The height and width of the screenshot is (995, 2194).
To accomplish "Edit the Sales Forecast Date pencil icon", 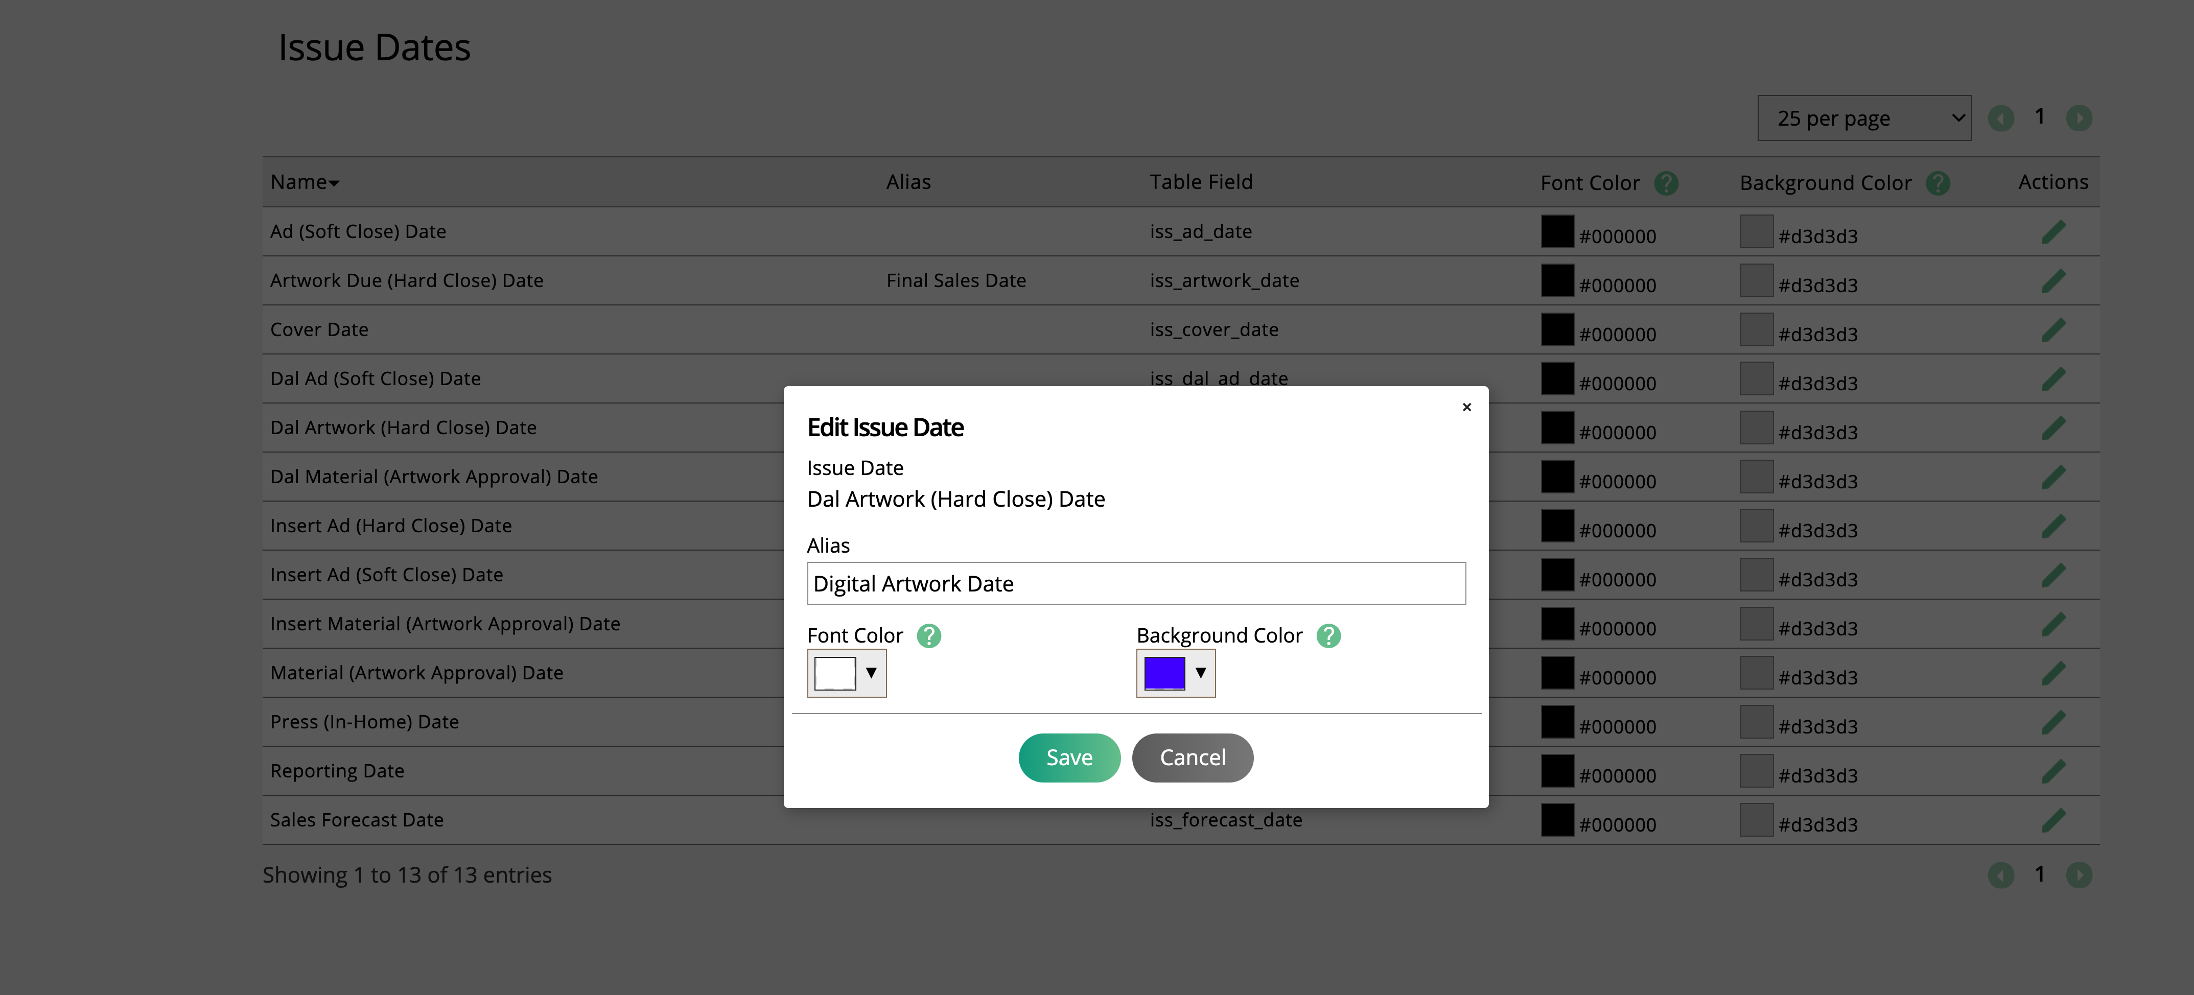I will pos(2052,820).
